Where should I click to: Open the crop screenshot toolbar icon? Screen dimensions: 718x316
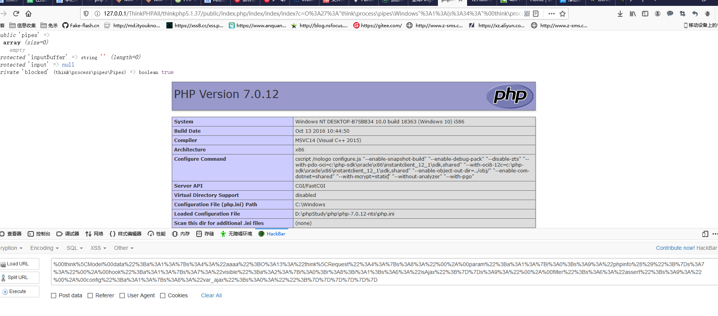pyautogui.click(x=683, y=14)
